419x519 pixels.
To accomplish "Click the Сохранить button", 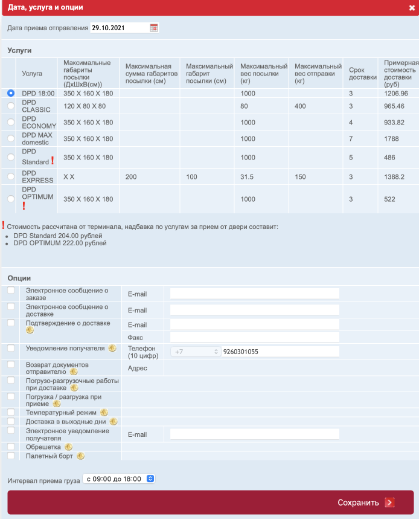I will (x=211, y=503).
